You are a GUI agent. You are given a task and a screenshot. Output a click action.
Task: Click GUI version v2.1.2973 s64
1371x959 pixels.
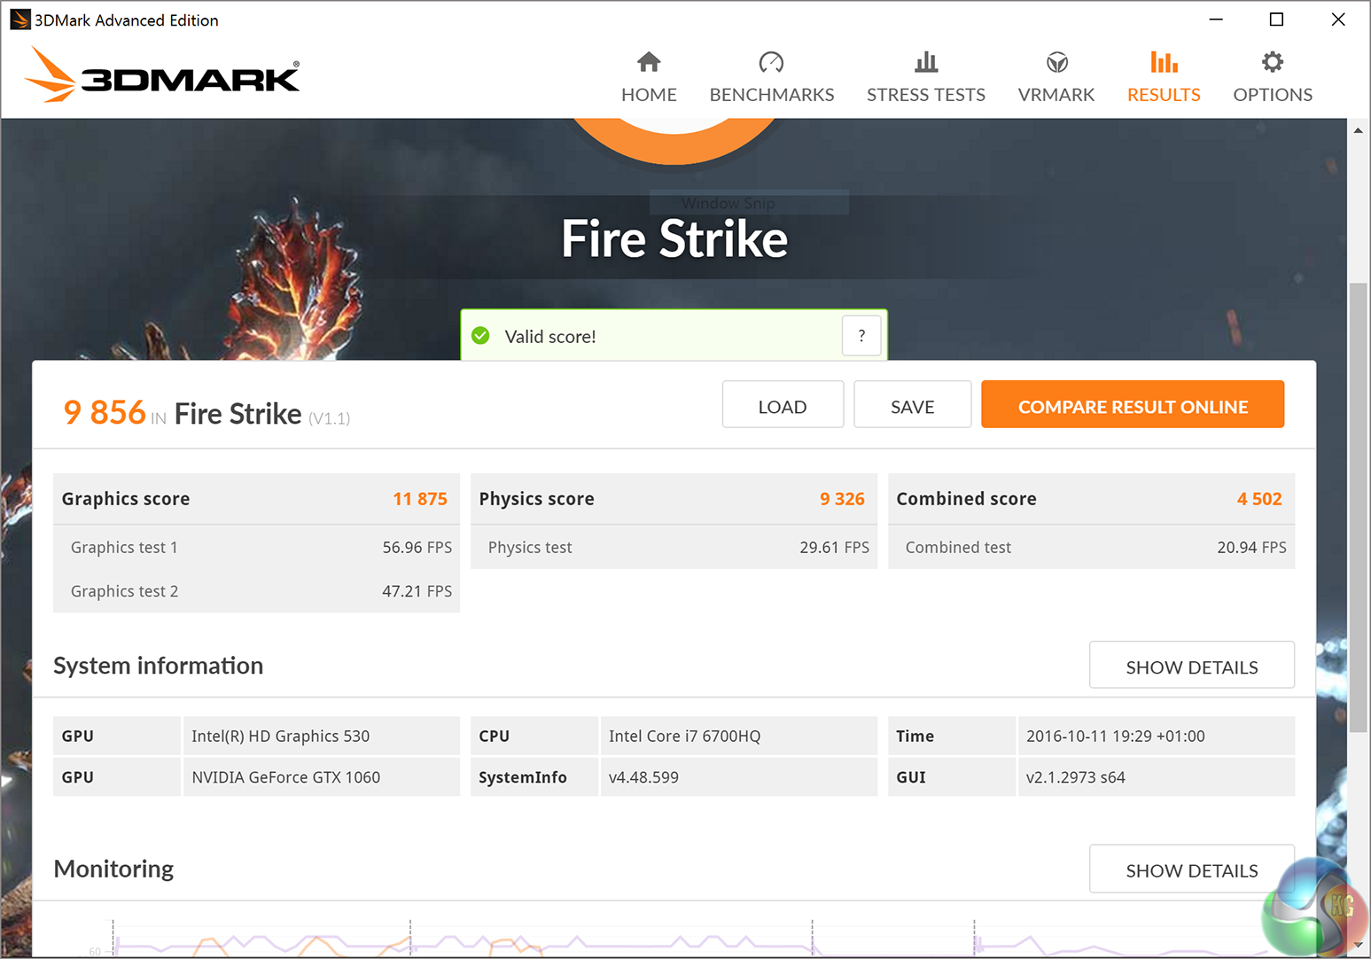(x=1076, y=777)
